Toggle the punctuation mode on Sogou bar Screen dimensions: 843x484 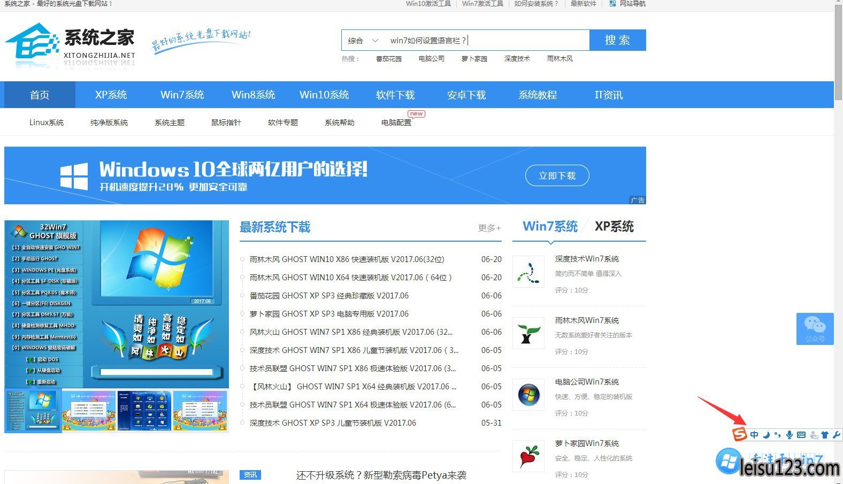tap(777, 435)
